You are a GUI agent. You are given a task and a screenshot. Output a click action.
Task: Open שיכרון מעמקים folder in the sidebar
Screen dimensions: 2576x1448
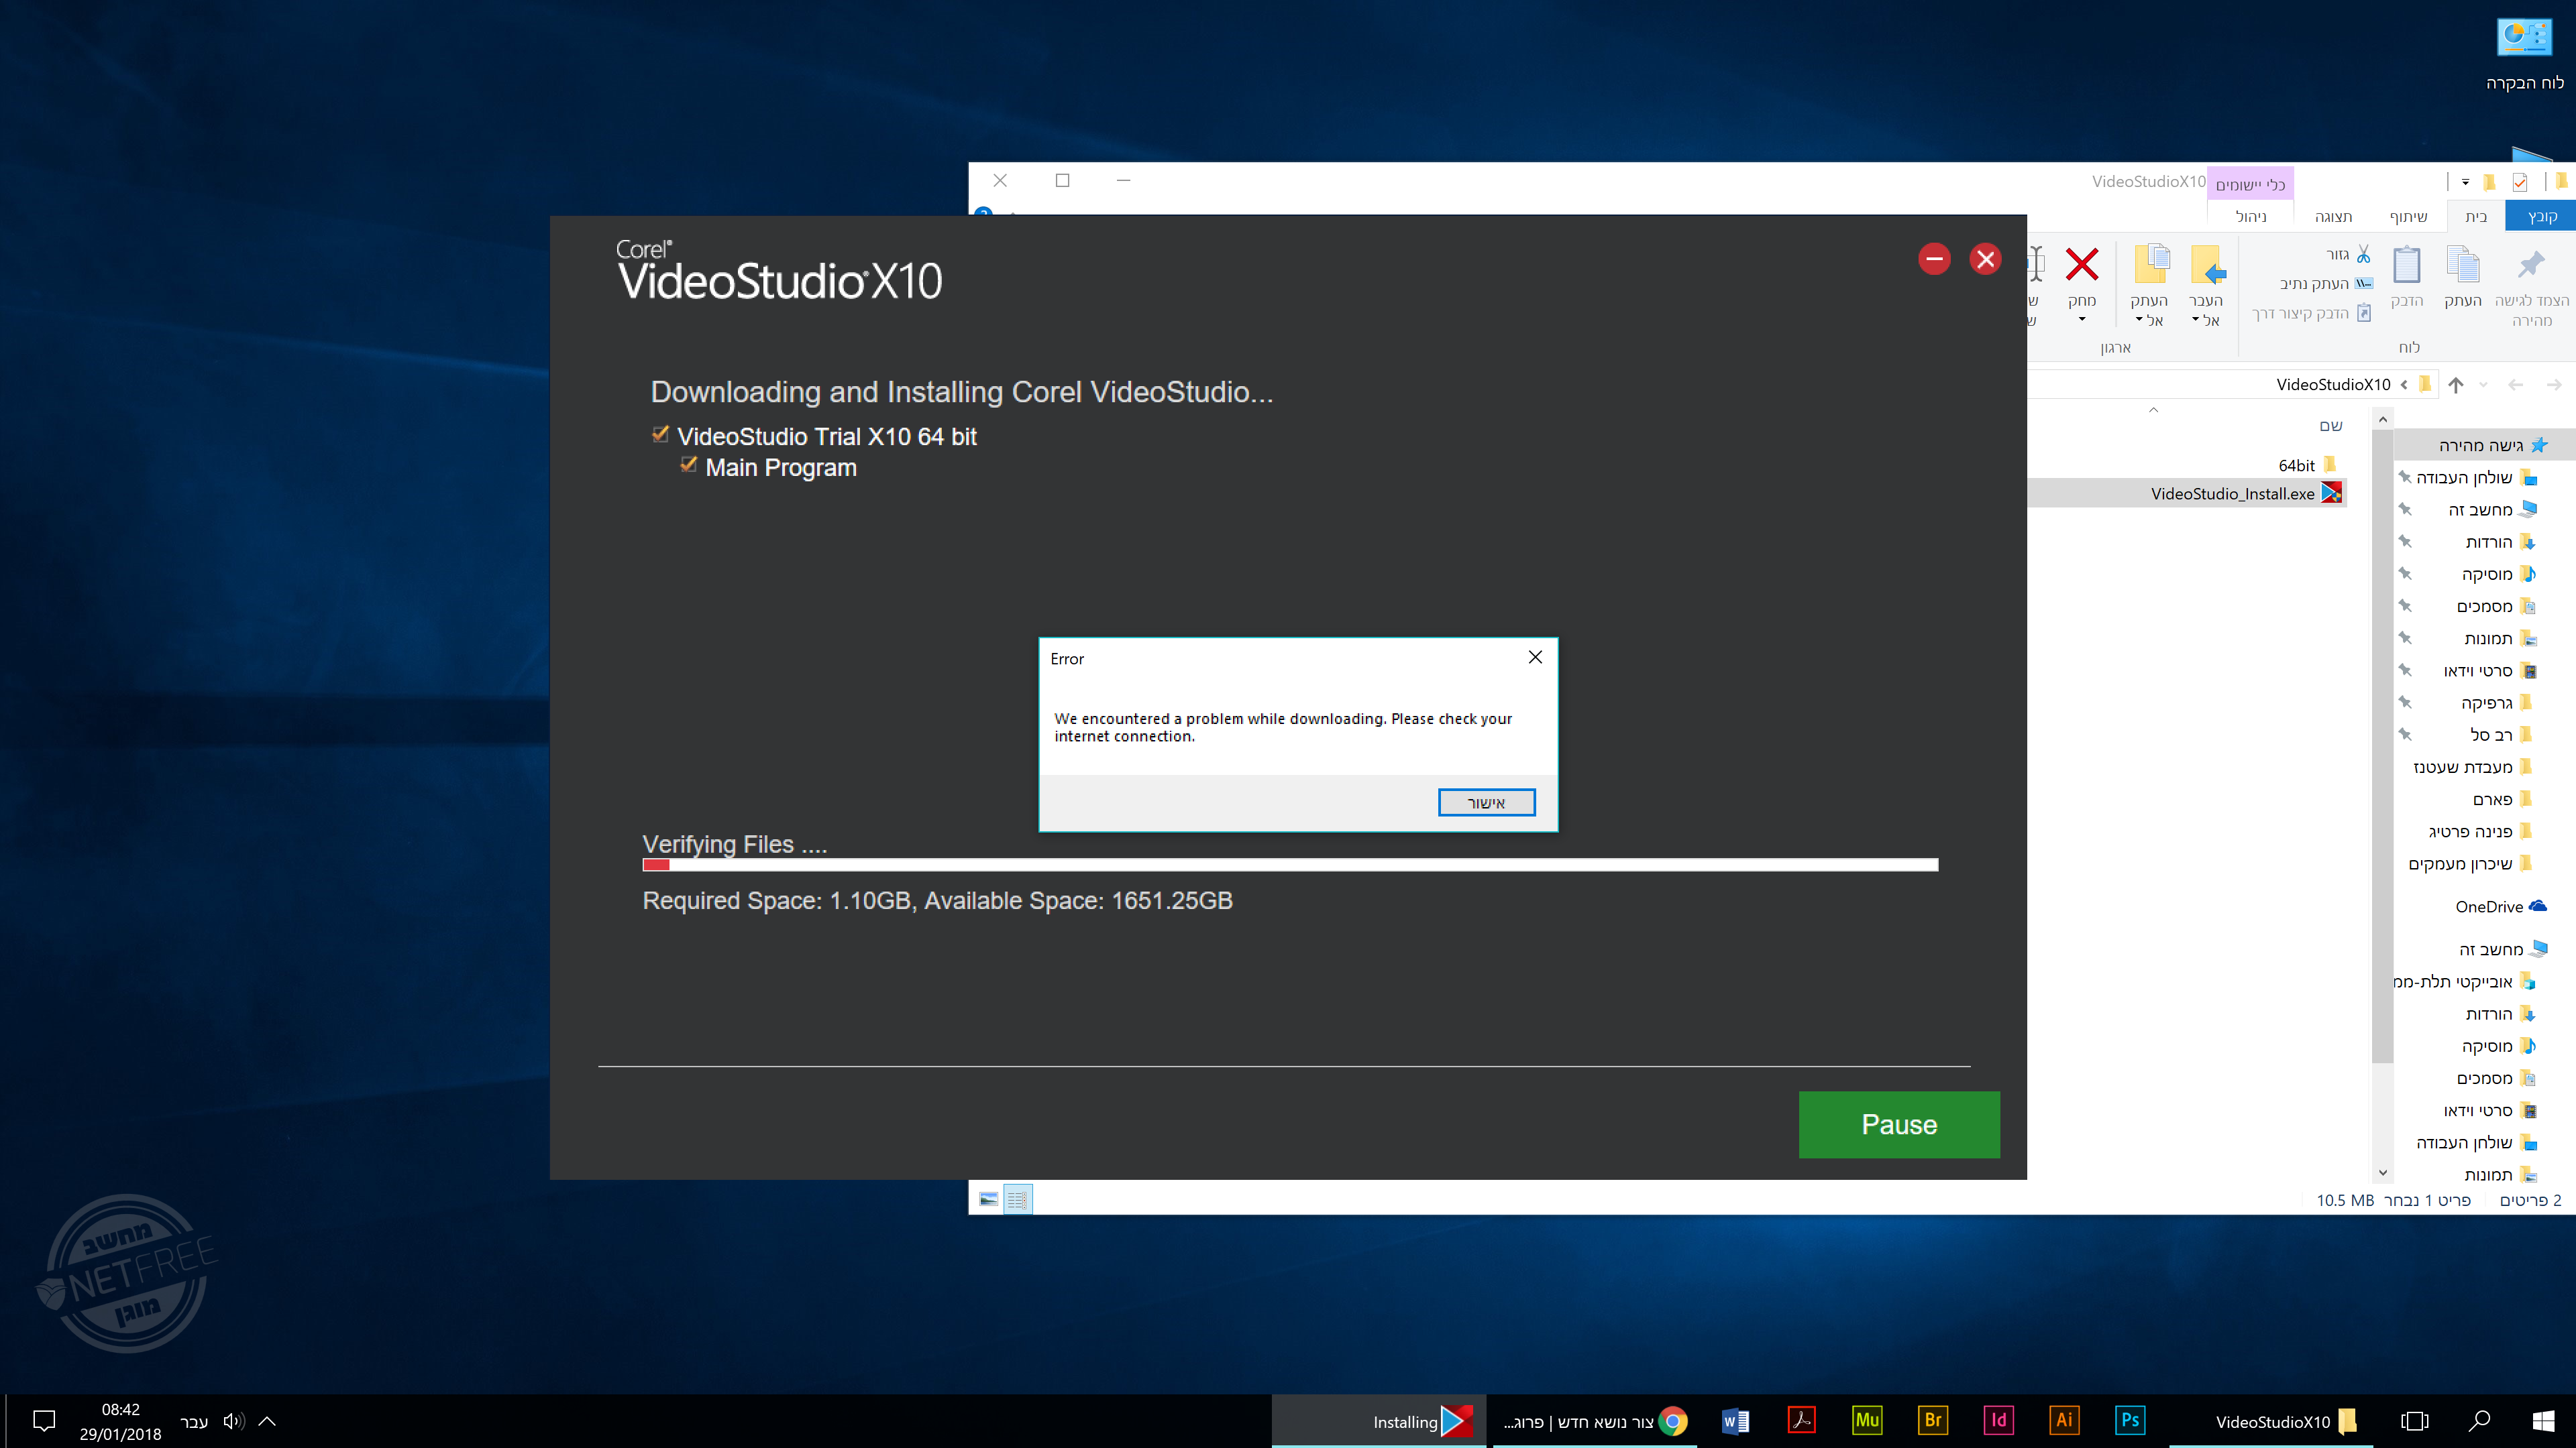[2470, 863]
